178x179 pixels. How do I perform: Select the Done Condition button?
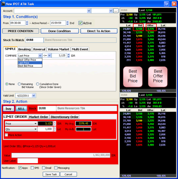(60, 31)
